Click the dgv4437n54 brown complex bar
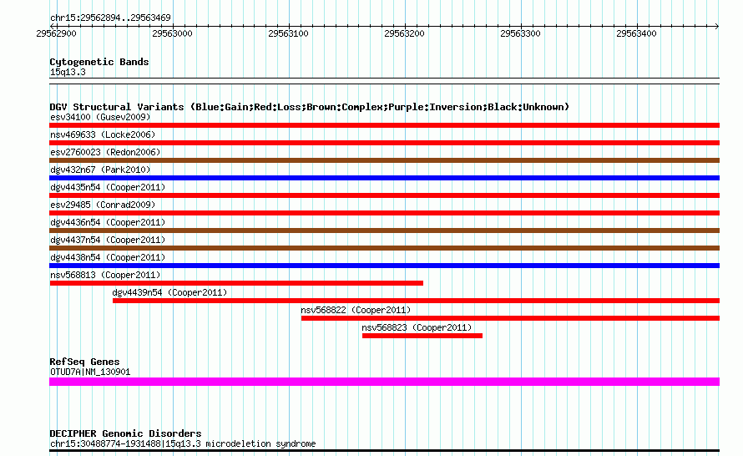Screen dimensions: 743x456 [x=384, y=248]
